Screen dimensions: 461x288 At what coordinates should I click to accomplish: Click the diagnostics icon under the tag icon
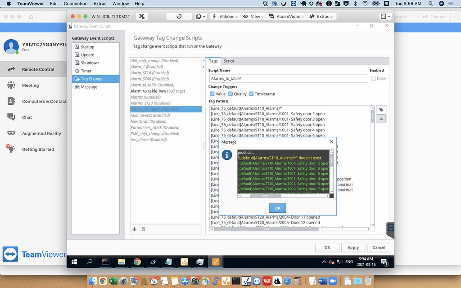381,118
